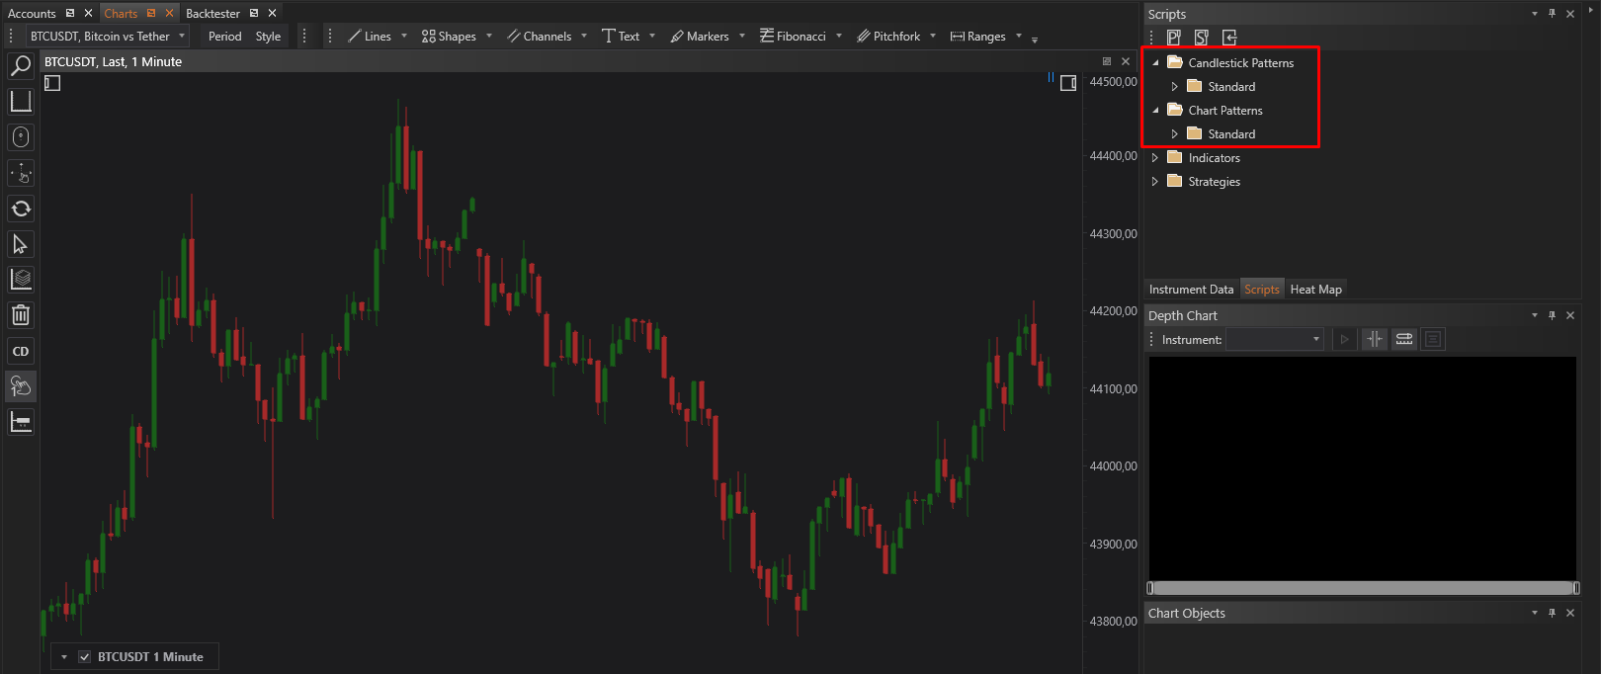Open the Pitchfork dropdown

click(933, 37)
